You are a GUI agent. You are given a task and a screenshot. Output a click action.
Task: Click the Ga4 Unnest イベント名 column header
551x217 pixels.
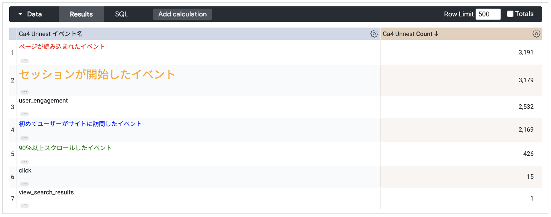click(51, 34)
